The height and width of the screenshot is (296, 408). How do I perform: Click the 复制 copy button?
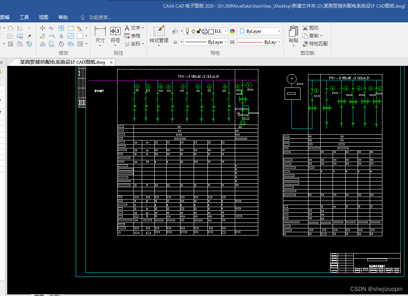pyautogui.click(x=311, y=36)
